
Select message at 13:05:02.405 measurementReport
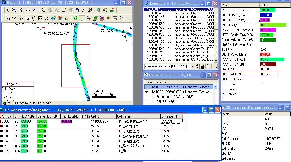pyautogui.click(x=179, y=13)
